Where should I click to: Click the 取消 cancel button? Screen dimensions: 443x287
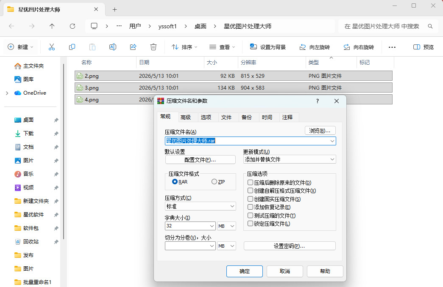285,271
